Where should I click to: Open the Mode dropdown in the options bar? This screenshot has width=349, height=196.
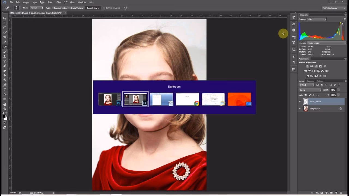(x=36, y=8)
